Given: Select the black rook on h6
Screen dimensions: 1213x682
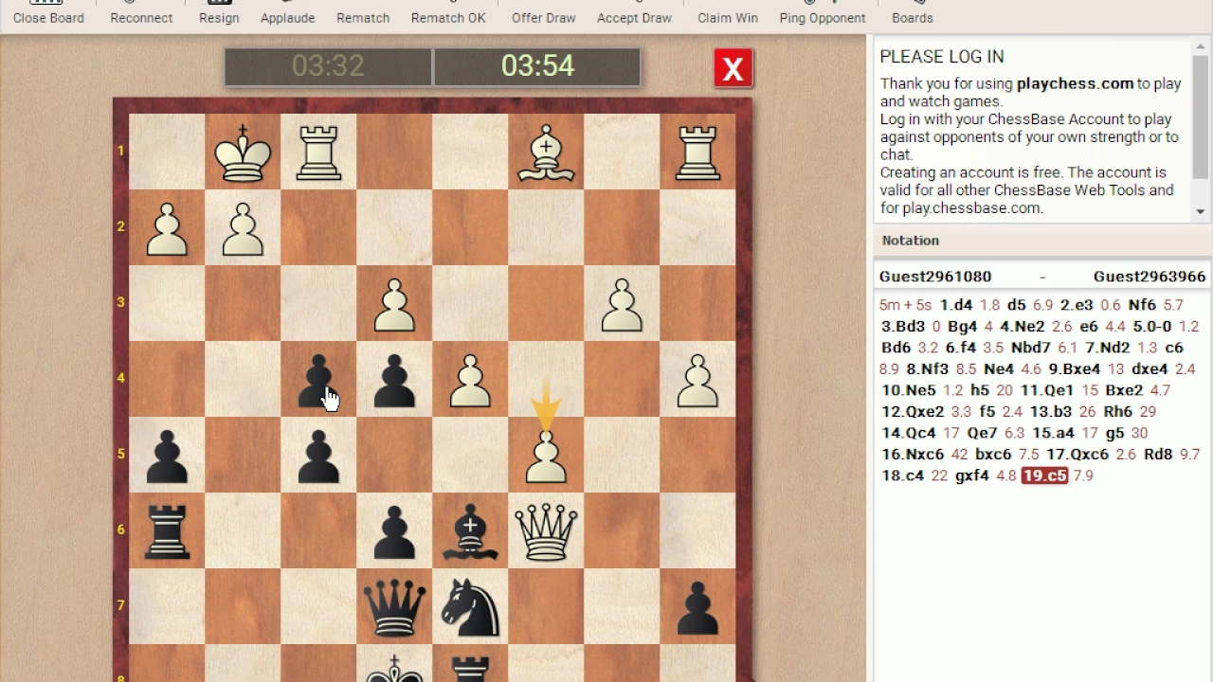Looking at the screenshot, I should [x=167, y=531].
